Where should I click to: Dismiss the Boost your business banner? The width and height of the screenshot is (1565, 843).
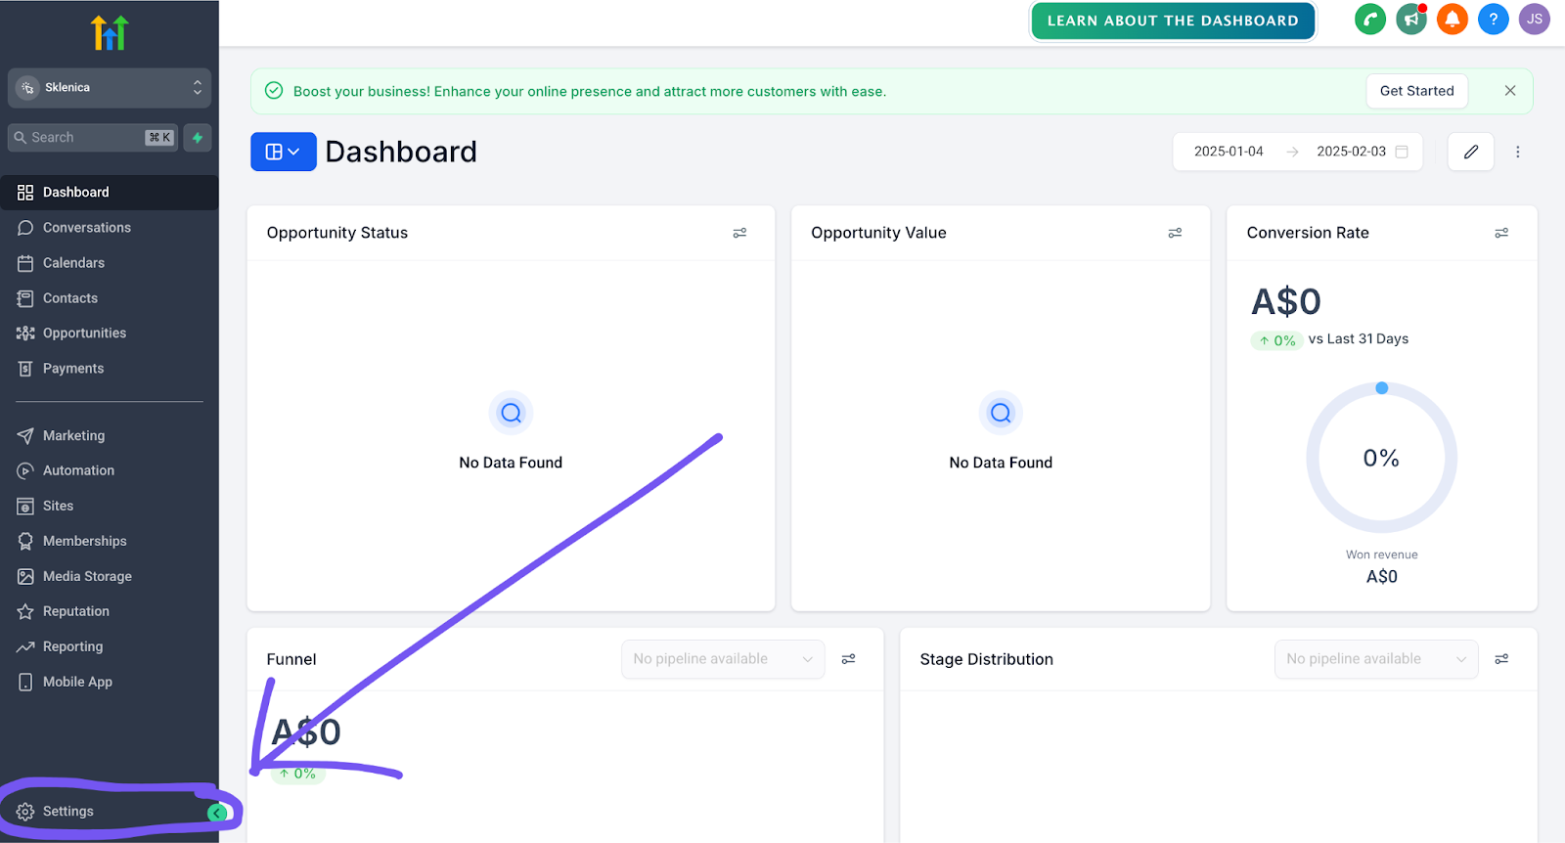pyautogui.click(x=1510, y=91)
